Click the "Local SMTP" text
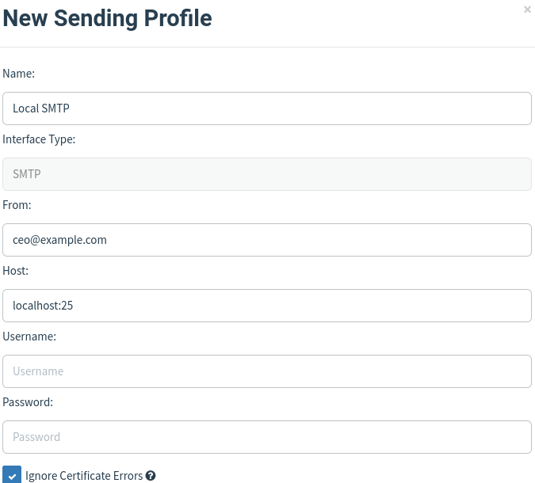The height and width of the screenshot is (483, 535). click(41, 108)
